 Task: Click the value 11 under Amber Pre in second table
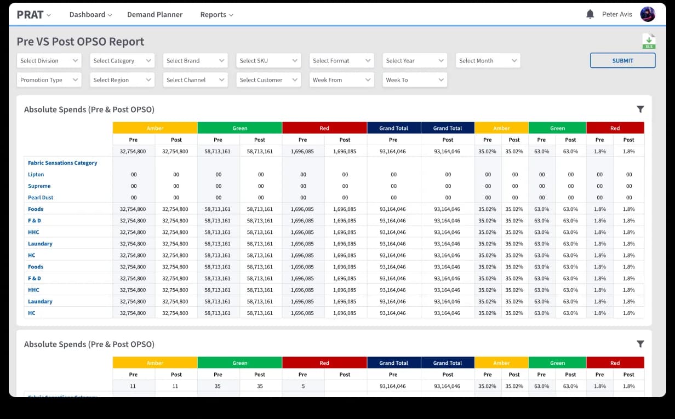(133, 386)
